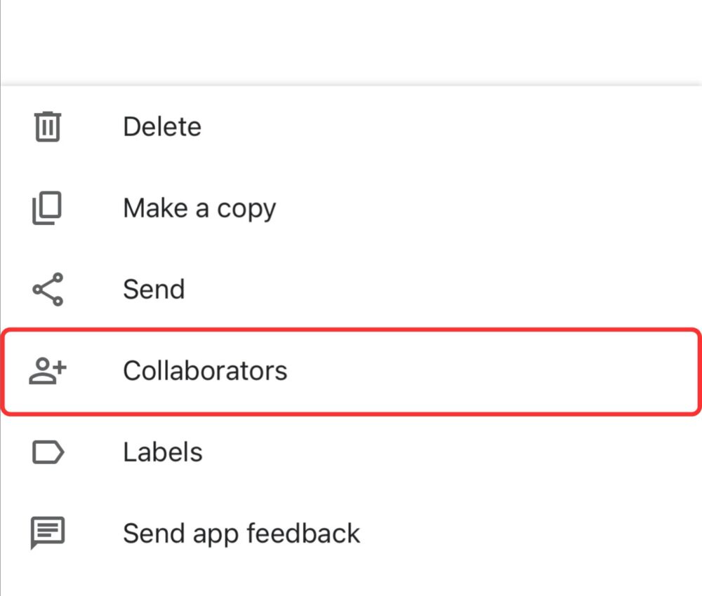Click the highlighted Collaborators row

point(351,370)
